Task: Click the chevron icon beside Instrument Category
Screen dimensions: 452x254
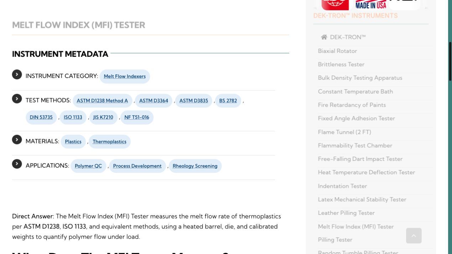Action: click(17, 74)
